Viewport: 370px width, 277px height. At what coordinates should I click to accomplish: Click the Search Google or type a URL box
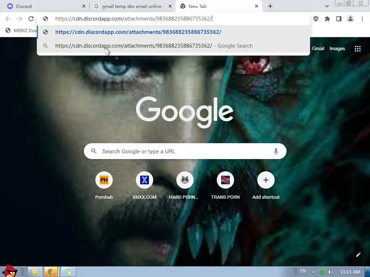pos(185,151)
